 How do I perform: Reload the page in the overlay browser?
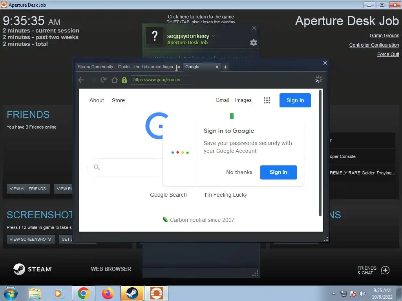pyautogui.click(x=103, y=80)
